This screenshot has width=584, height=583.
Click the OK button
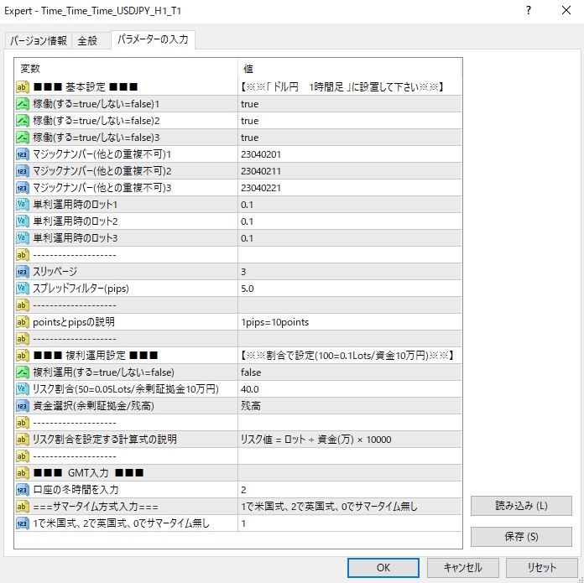point(383,568)
